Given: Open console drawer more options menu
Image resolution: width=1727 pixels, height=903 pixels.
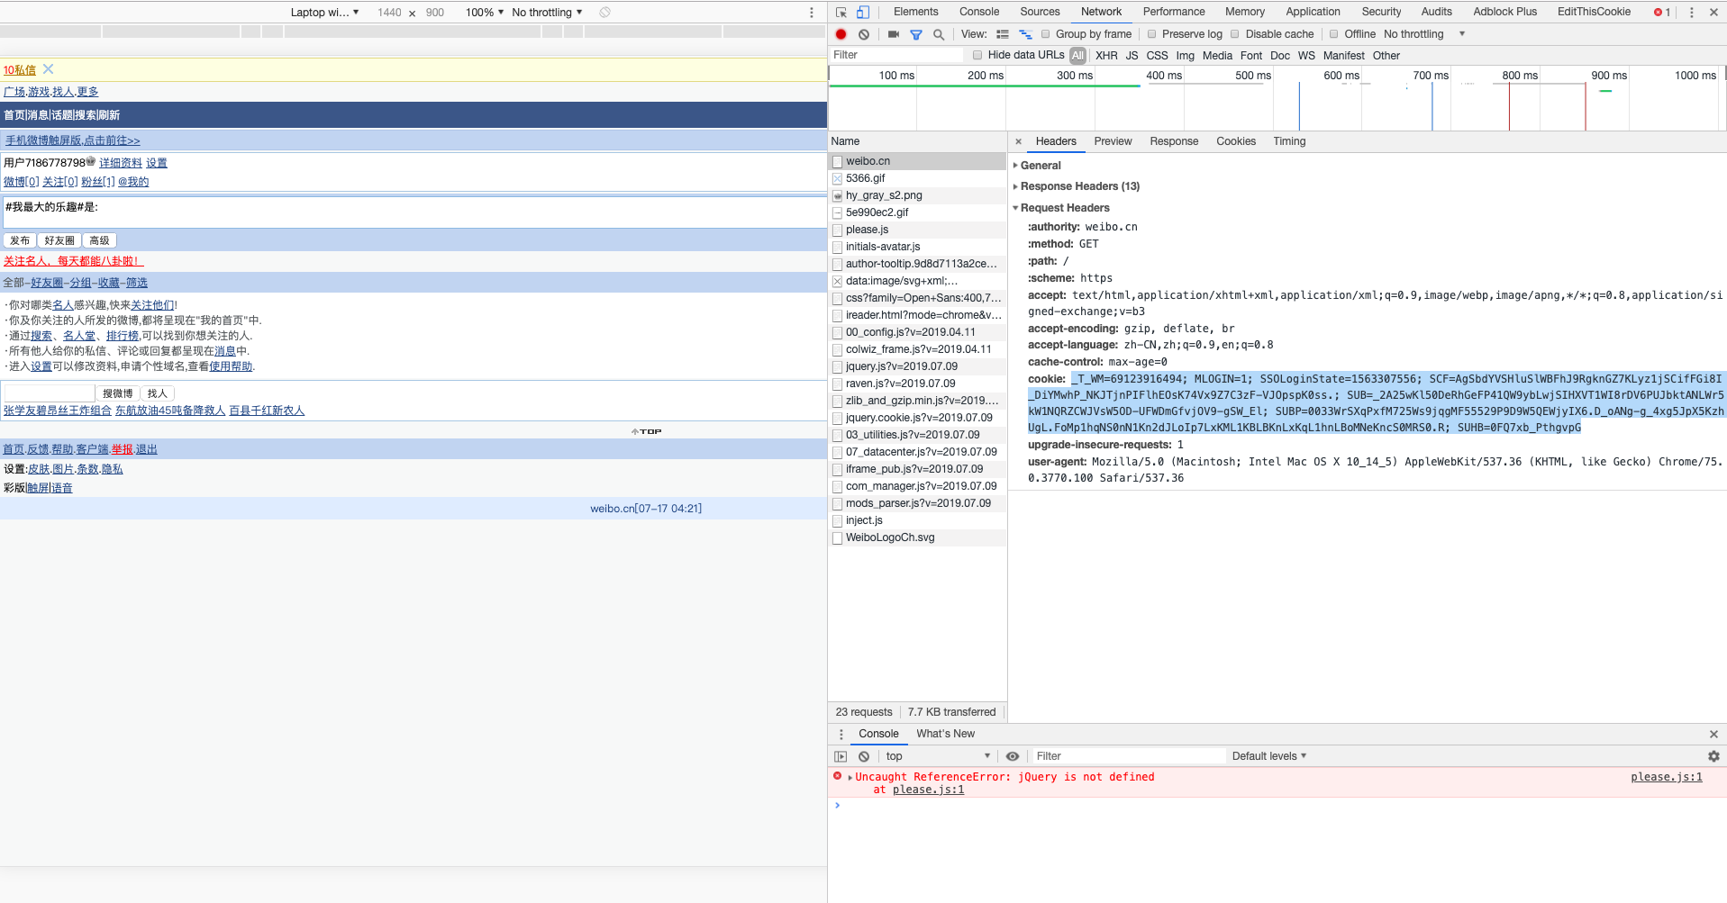Looking at the screenshot, I should [841, 734].
